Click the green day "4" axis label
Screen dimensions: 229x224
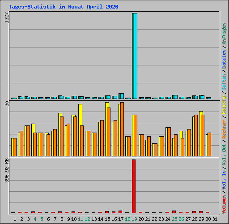[35, 219]
